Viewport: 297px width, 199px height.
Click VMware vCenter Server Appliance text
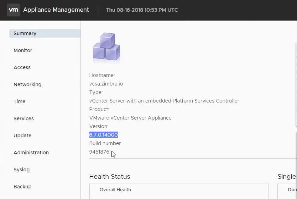click(130, 118)
